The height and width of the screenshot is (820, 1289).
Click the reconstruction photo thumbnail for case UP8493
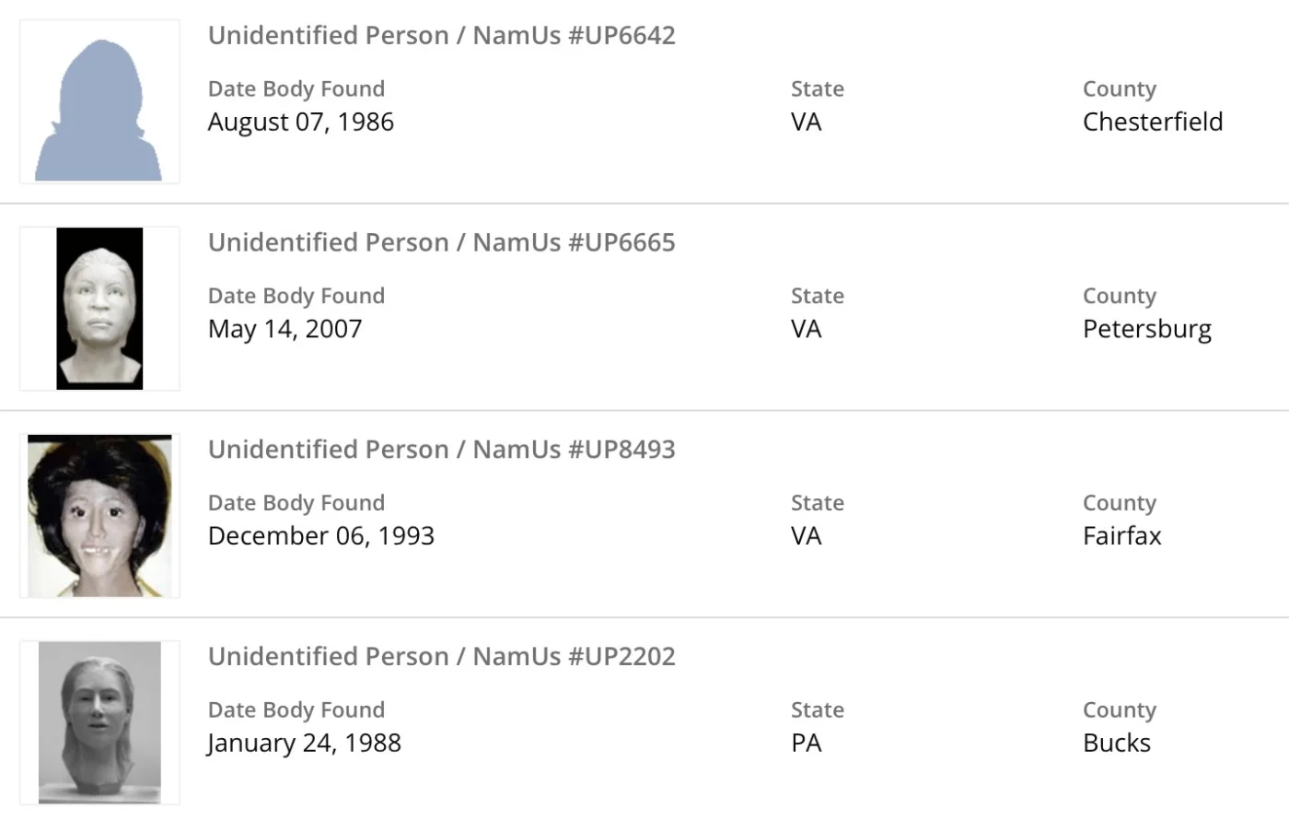(99, 516)
